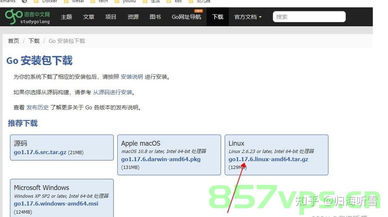Open the 从源码进行安装 link
Image resolution: width=388 pixels, height=217 pixels.
tap(113, 92)
